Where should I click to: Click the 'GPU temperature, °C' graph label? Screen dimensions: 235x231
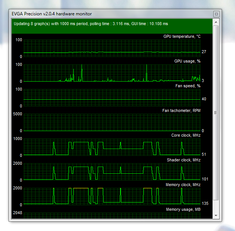click(x=182, y=36)
